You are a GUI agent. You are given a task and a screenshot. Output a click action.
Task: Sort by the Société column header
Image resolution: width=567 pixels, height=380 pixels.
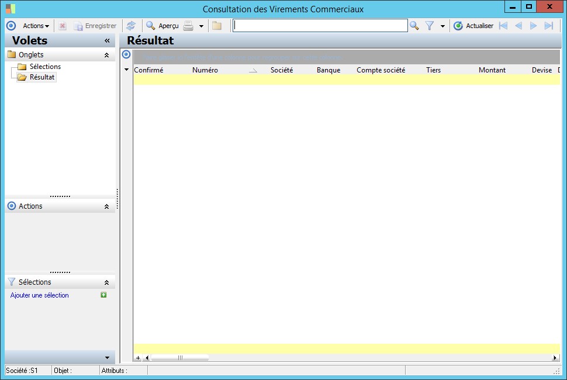[282, 70]
